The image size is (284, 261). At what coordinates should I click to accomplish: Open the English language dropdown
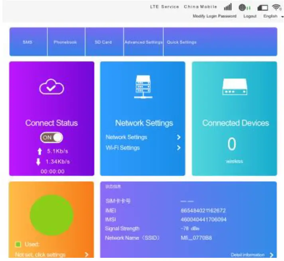(273, 16)
